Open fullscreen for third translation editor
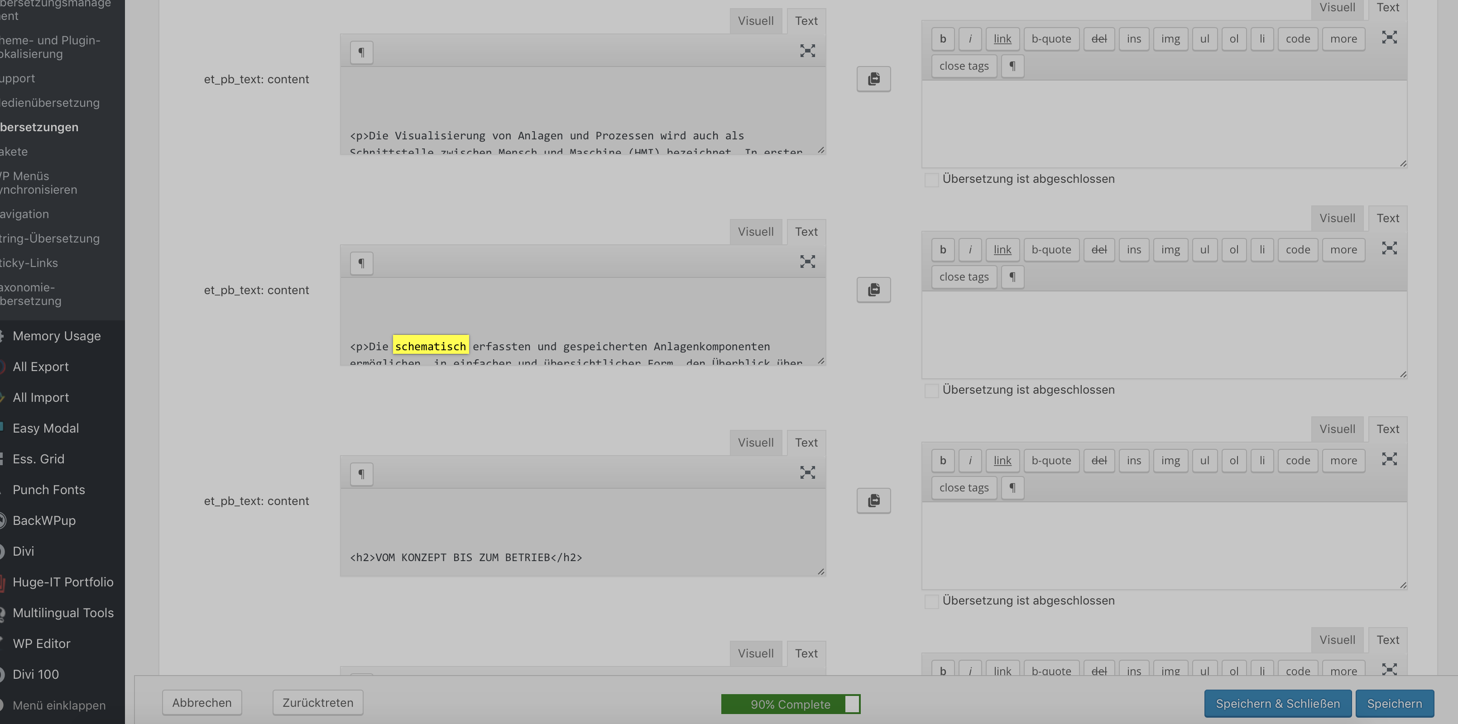This screenshot has width=1458, height=724. click(x=1389, y=459)
